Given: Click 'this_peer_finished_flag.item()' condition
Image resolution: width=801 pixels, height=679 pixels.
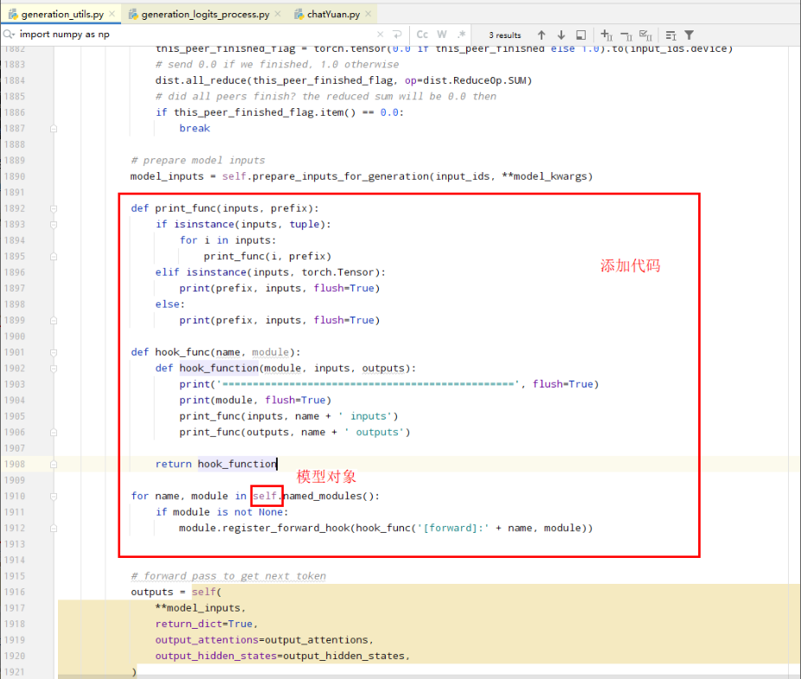Looking at the screenshot, I should [x=265, y=112].
